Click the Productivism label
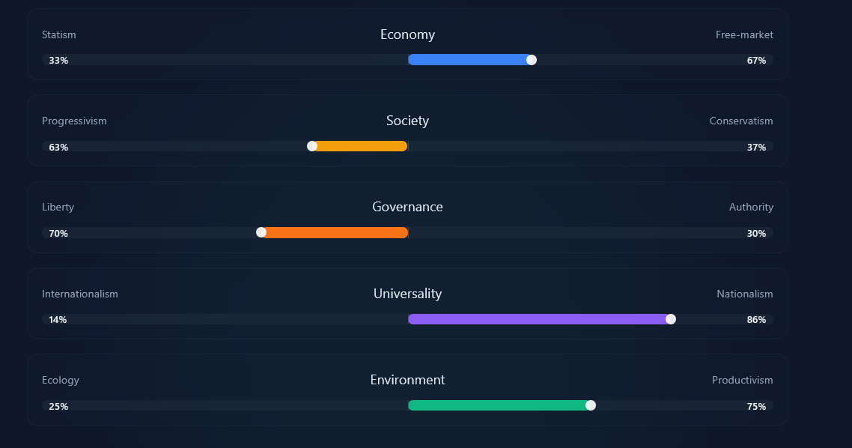852x448 pixels. click(x=742, y=381)
